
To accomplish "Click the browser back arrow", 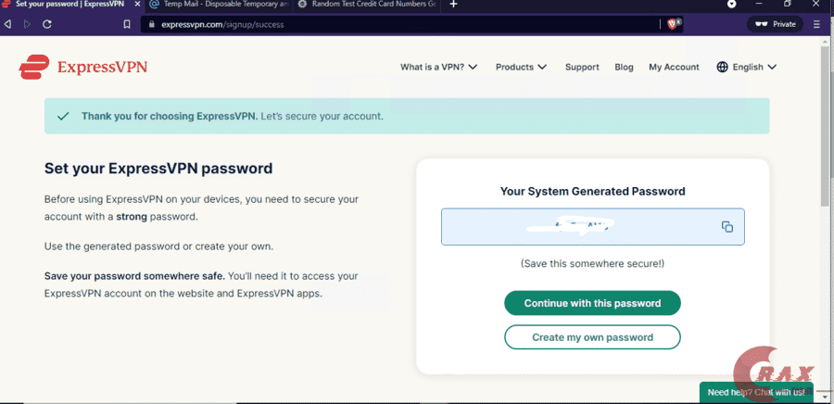I will click(8, 24).
